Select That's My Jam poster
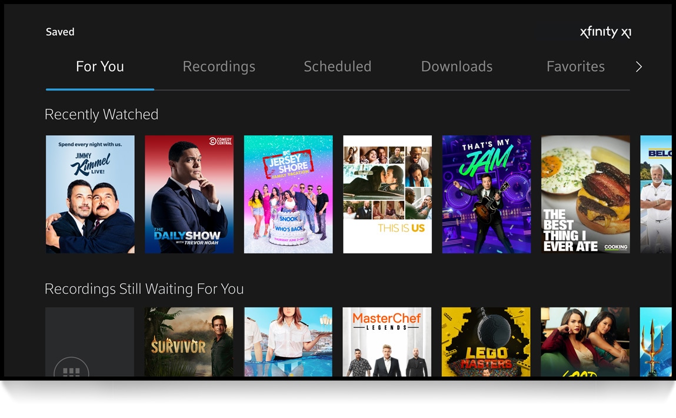Image resolution: width=676 pixels, height=418 pixels. (487, 195)
